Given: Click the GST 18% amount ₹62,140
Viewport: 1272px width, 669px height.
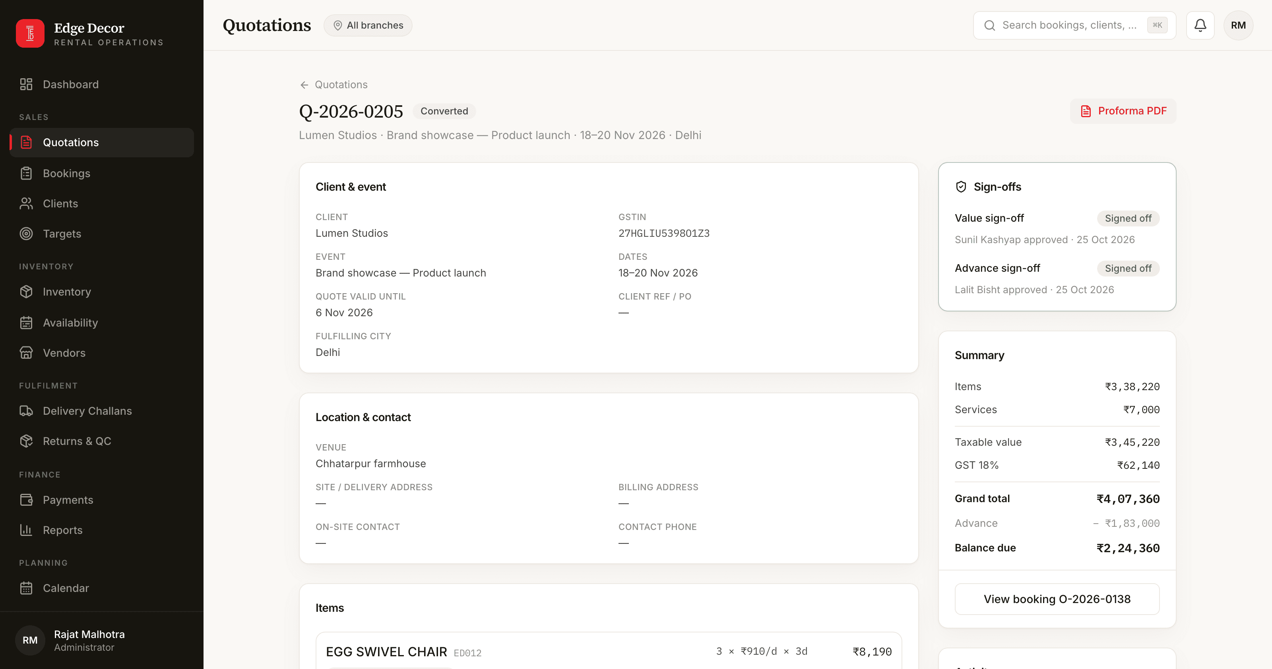Looking at the screenshot, I should [x=1139, y=465].
